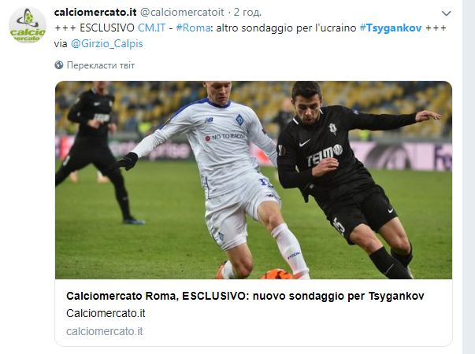Click tweet text 'altro sondaggio per l'ucraino'
The image size is (475, 354).
pos(286,28)
